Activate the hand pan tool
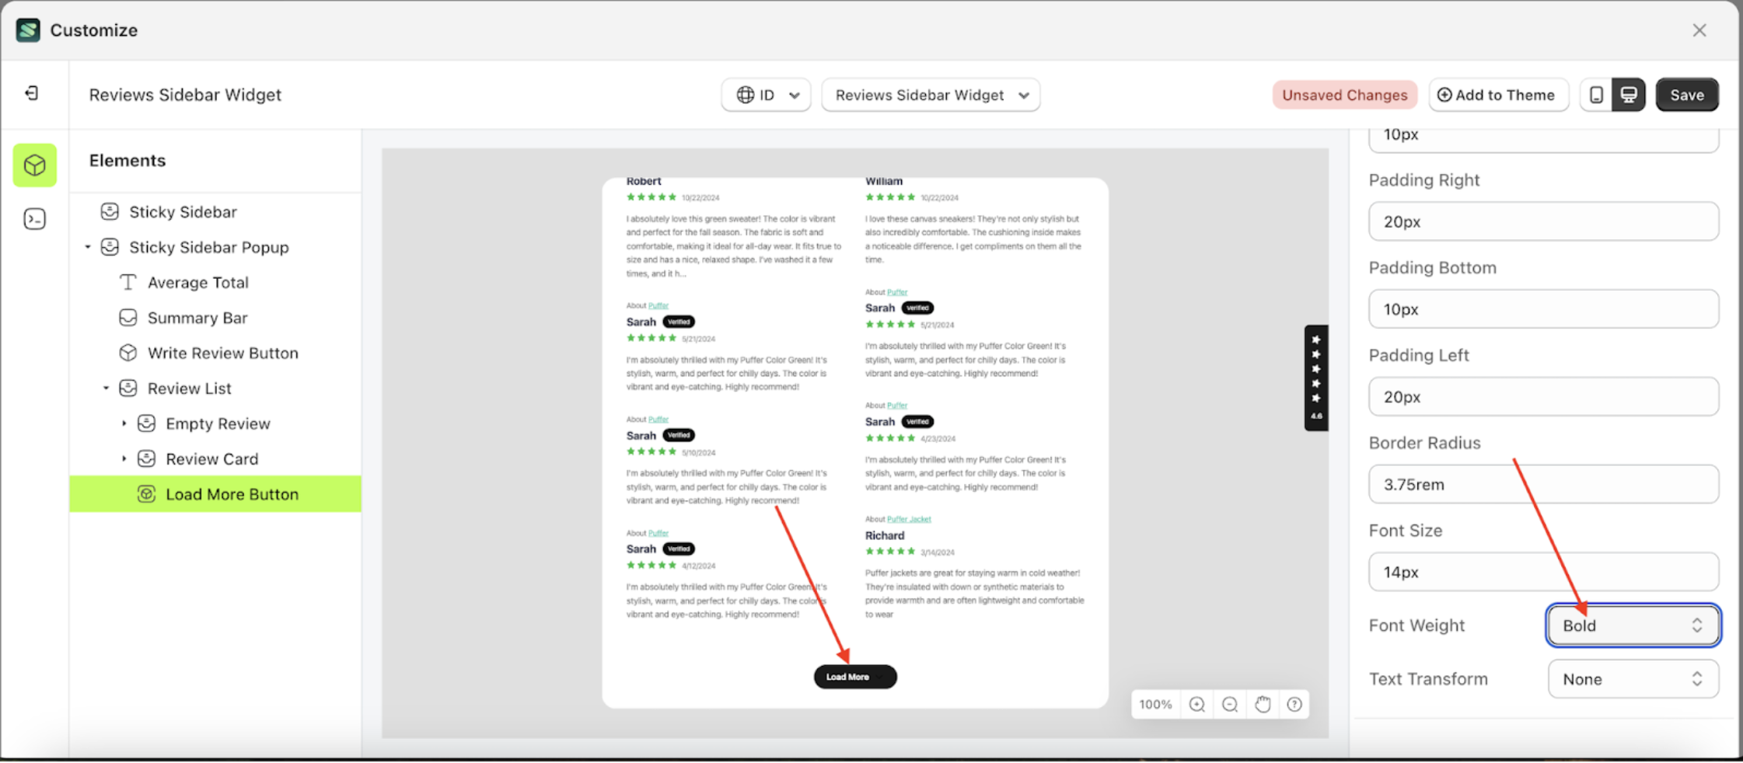The width and height of the screenshot is (1743, 763). (1262, 704)
